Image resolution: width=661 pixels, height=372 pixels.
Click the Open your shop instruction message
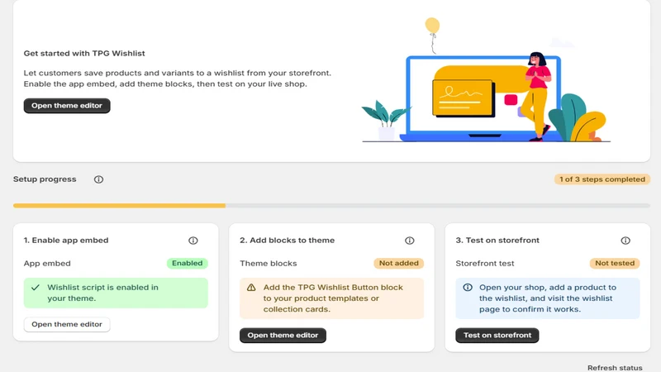point(548,298)
